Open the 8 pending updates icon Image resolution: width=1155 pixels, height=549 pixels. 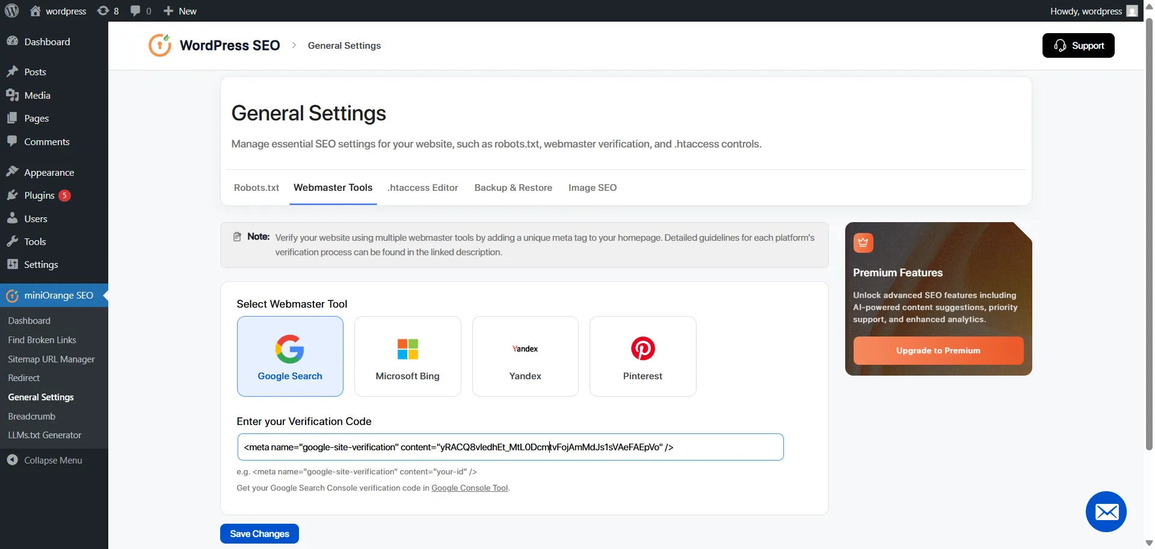(108, 11)
